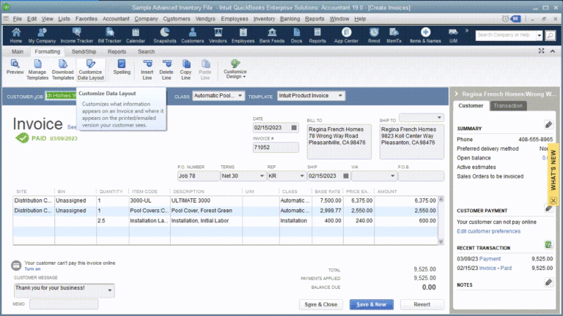
Task: Click the Revert button
Action: [422, 304]
